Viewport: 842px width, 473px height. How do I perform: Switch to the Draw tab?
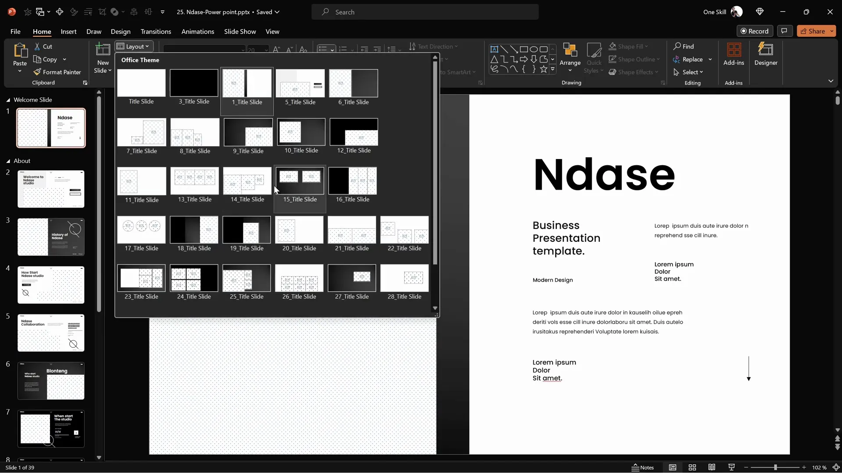point(94,32)
